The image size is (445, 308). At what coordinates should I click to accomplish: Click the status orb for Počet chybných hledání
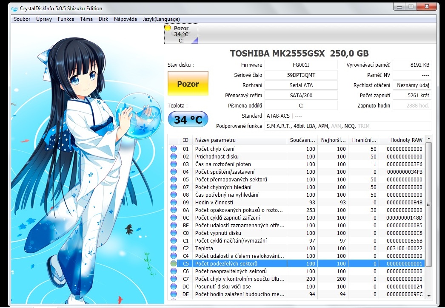tap(174, 187)
